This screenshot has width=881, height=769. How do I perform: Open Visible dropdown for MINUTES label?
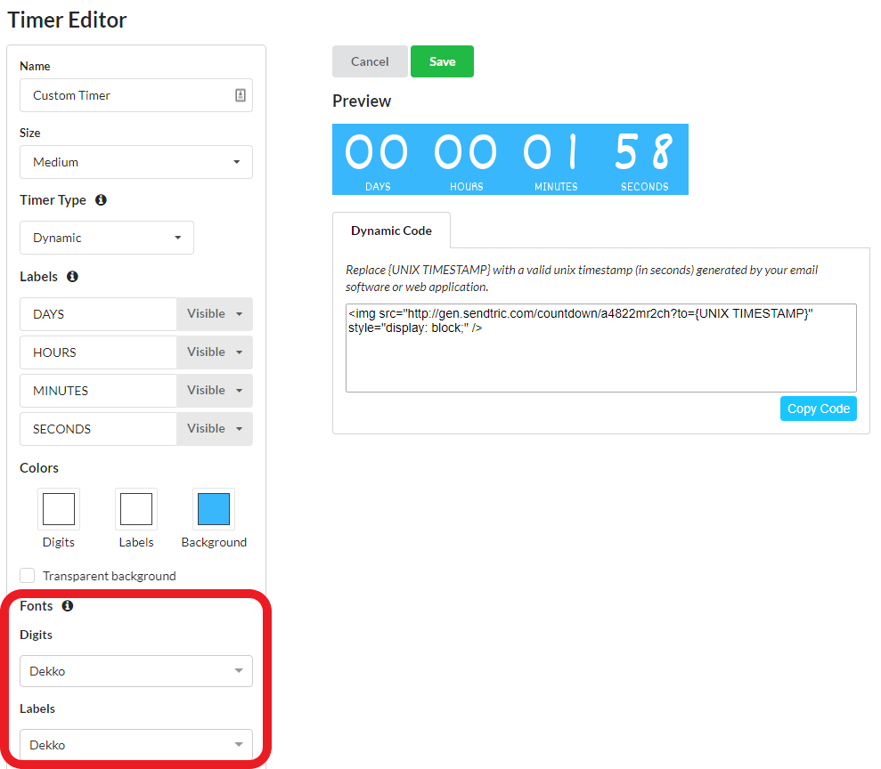214,391
